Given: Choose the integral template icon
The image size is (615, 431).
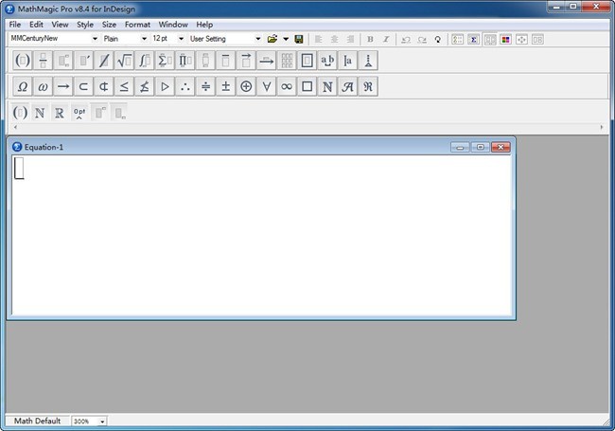Looking at the screenshot, I should coord(145,61).
